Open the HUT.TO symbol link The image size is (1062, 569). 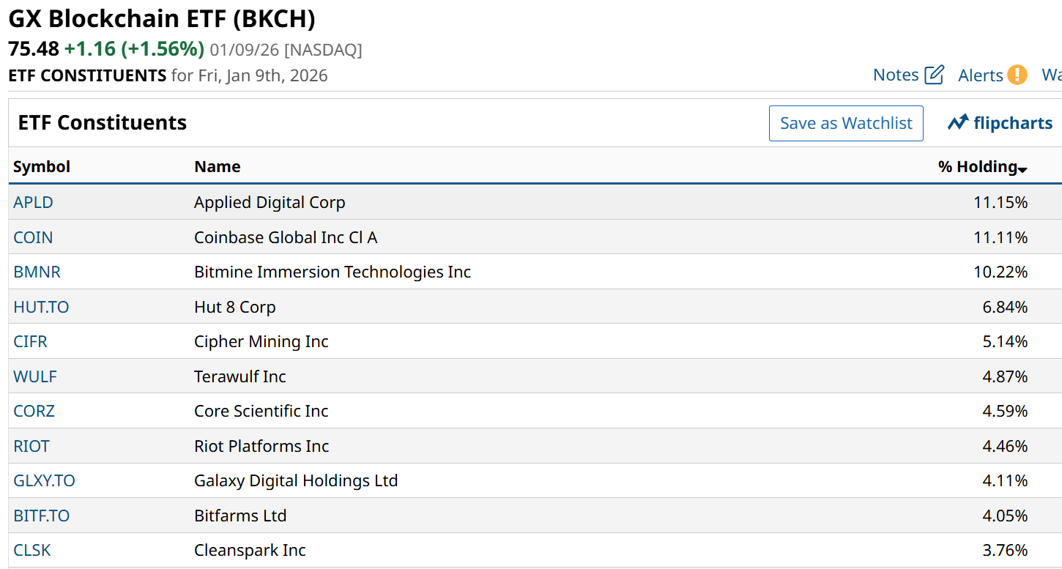(41, 307)
